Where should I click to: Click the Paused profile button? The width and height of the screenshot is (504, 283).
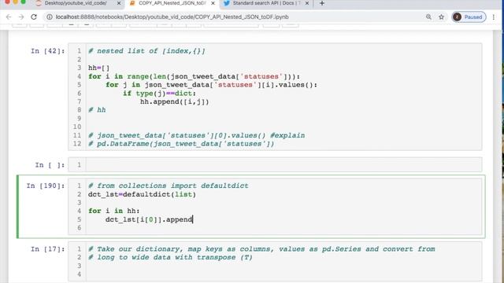[469, 17]
